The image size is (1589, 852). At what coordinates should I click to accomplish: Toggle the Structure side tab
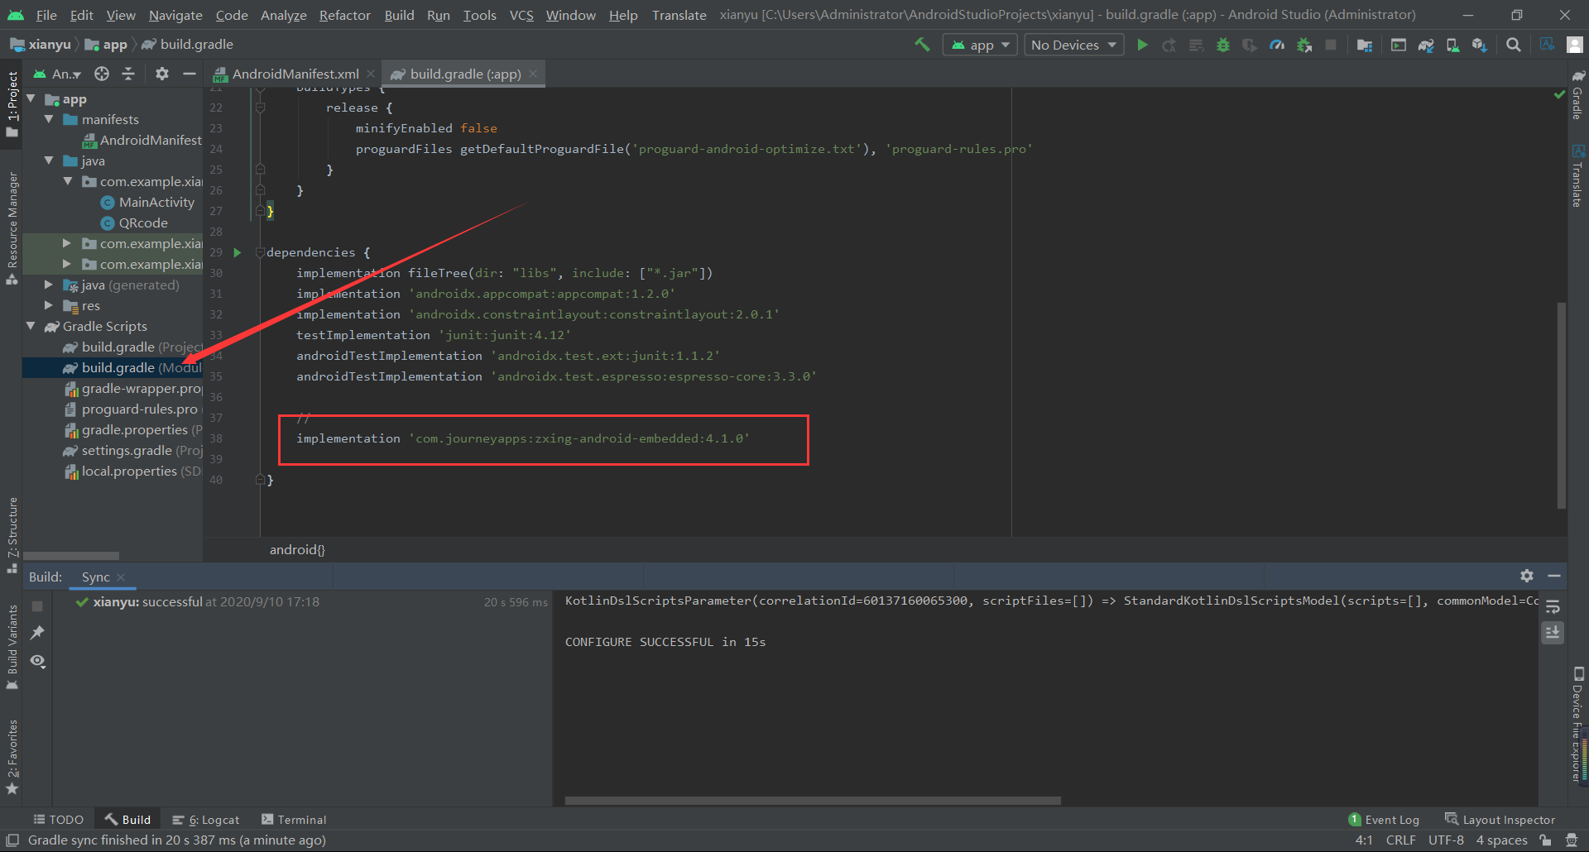pyautogui.click(x=12, y=535)
